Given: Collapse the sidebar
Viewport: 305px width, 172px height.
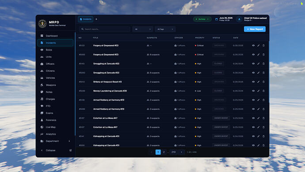Looking at the screenshot, I should 49,150.
